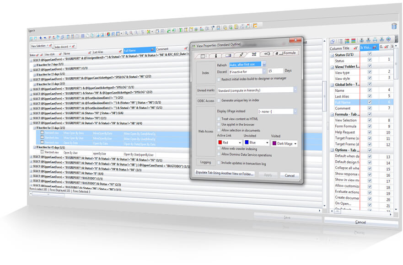The image size is (403, 265).
Task: Click the gear settings icon in right panel
Action: click(x=388, y=39)
